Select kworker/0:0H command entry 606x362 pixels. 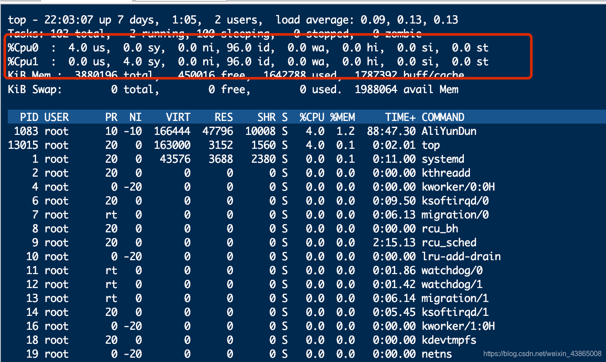[458, 187]
